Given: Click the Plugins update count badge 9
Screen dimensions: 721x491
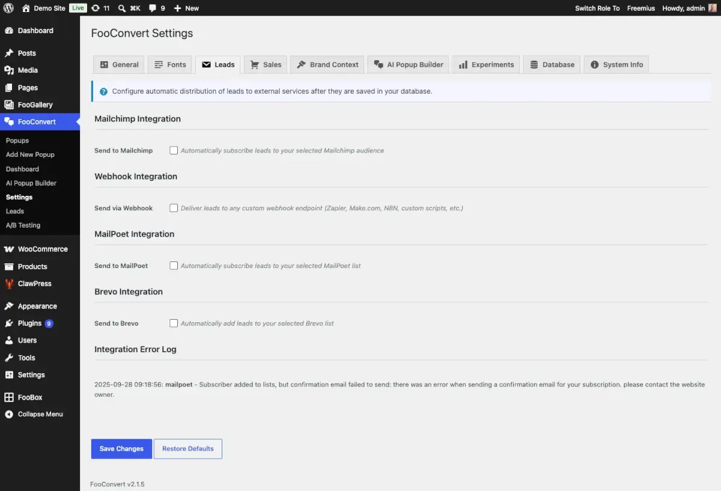Looking at the screenshot, I should (x=49, y=323).
